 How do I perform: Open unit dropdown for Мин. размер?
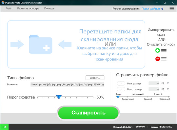(168, 83)
